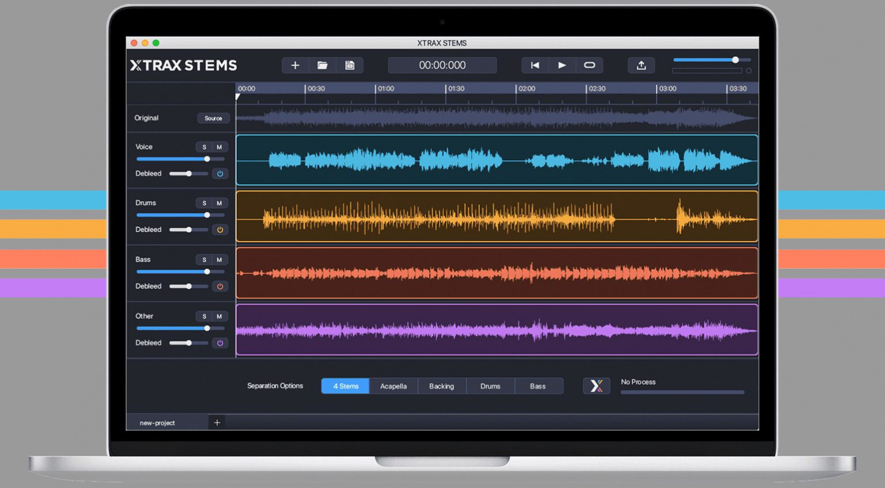The image size is (885, 488).
Task: Click the Source button on Original track
Action: point(213,119)
